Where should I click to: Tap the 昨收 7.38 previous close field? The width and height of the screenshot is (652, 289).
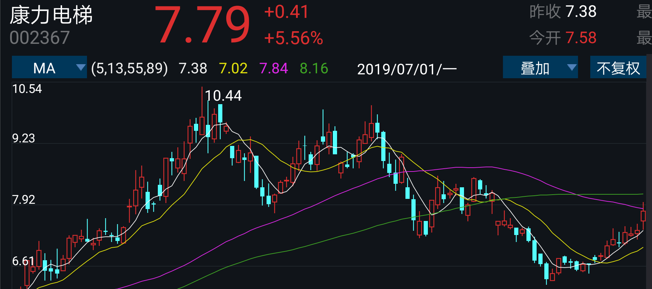click(563, 12)
